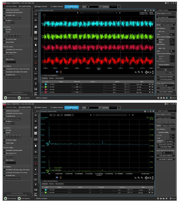
Task: Open the 'Bring Gadget to Front' dropdown in top window
Action: (166, 17)
